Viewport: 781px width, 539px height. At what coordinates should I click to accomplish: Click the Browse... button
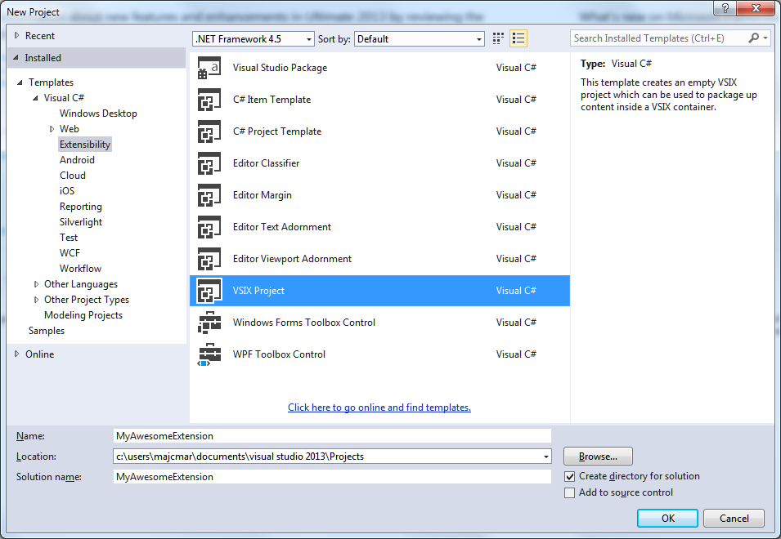pyautogui.click(x=598, y=456)
